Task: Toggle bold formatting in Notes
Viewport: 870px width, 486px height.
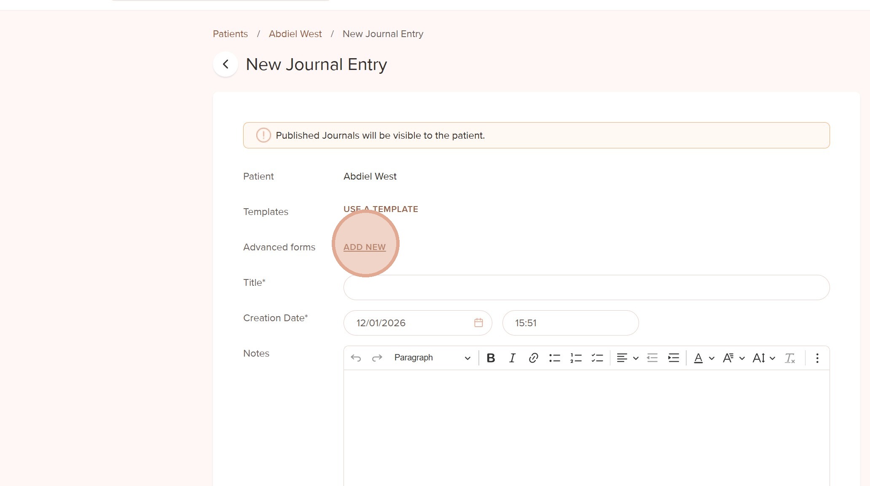Action: click(x=491, y=358)
